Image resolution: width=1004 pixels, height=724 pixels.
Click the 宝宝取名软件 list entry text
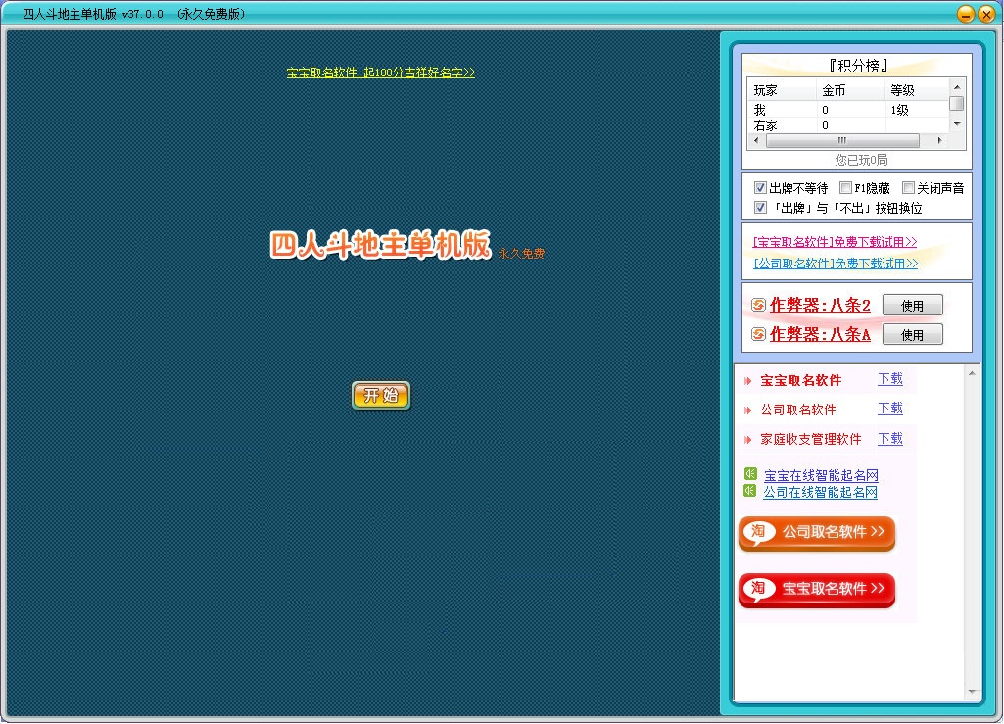click(x=801, y=380)
